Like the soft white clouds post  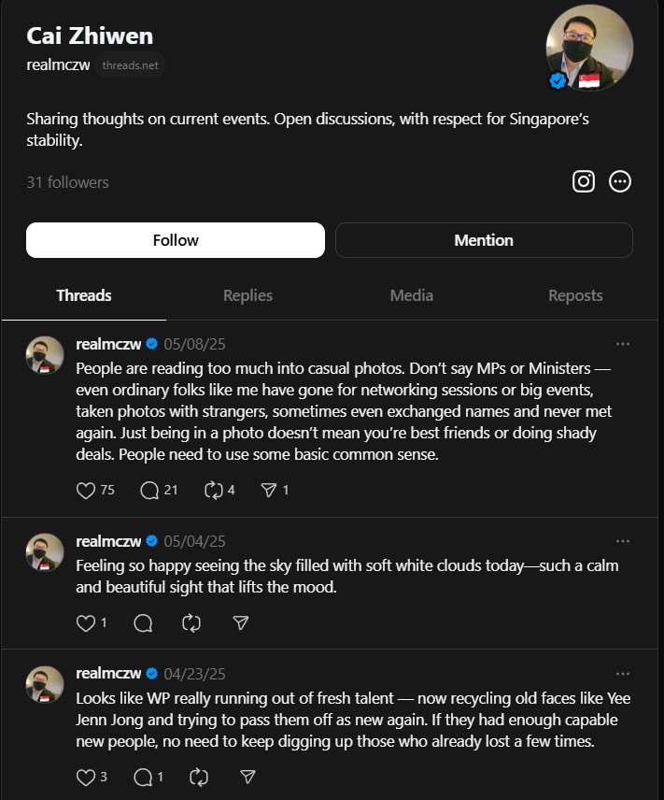pos(86,623)
